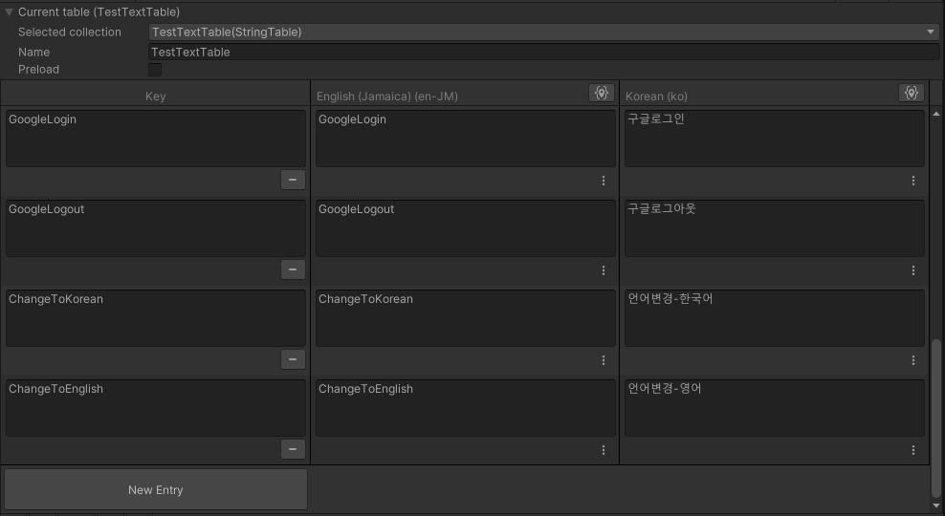Viewport: 945px width, 516px height.
Task: Click the table scrollbar down arrow
Action: click(936, 505)
